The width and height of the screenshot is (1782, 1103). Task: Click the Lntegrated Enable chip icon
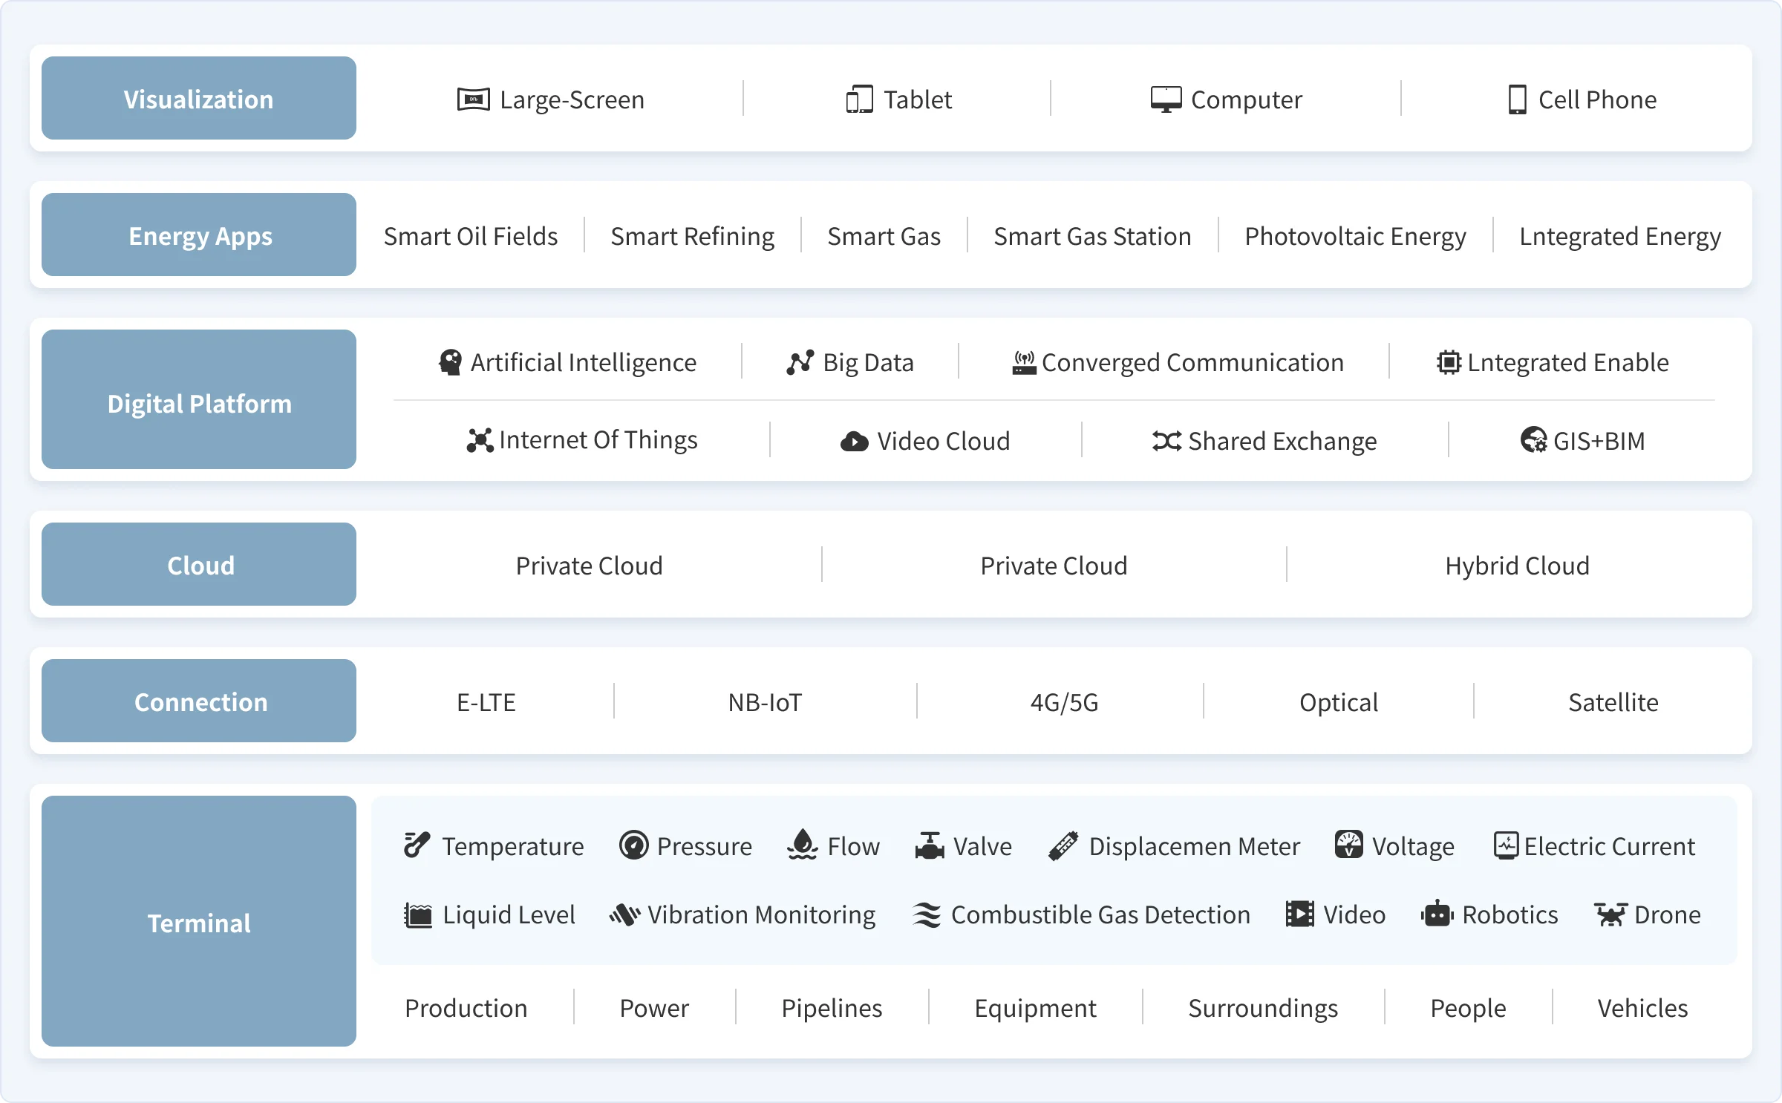[x=1449, y=362]
